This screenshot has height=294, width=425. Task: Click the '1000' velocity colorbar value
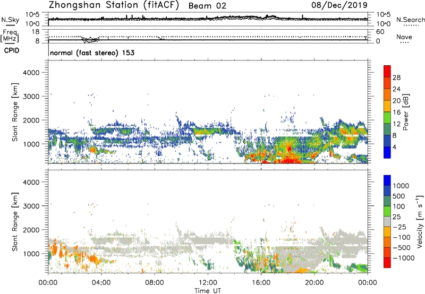pos(401,186)
